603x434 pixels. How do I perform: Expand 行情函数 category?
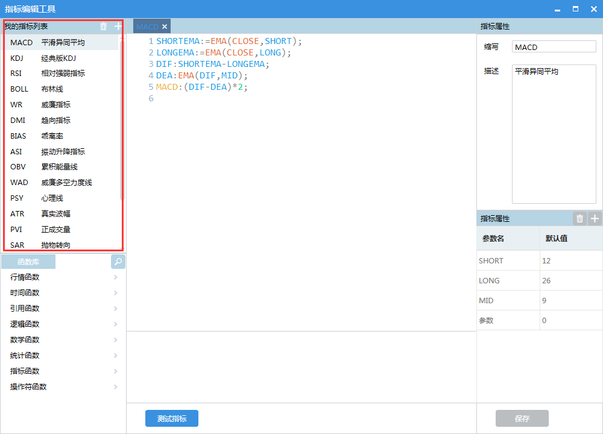coord(63,277)
